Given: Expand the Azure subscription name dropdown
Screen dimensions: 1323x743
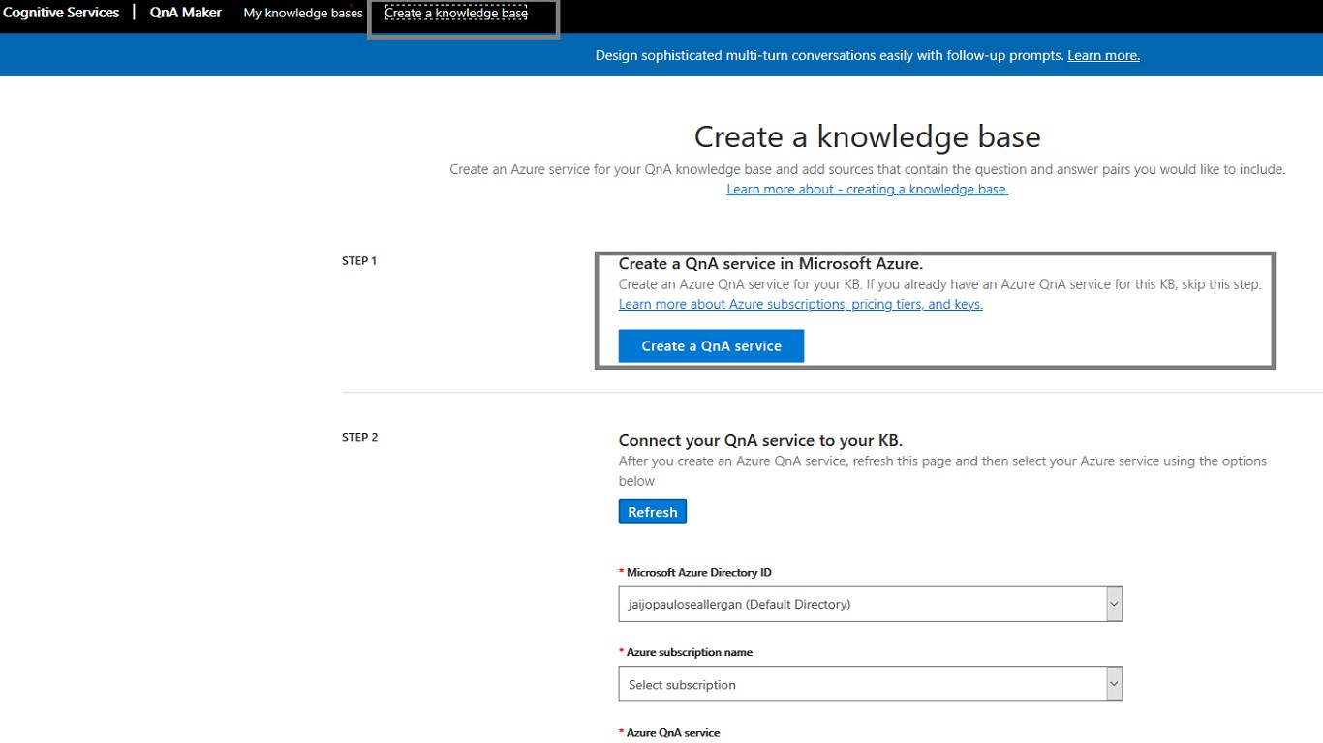Looking at the screenshot, I should [871, 684].
